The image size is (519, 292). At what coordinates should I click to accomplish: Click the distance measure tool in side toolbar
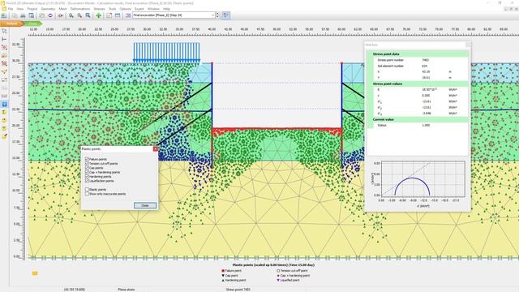[x=4, y=40]
